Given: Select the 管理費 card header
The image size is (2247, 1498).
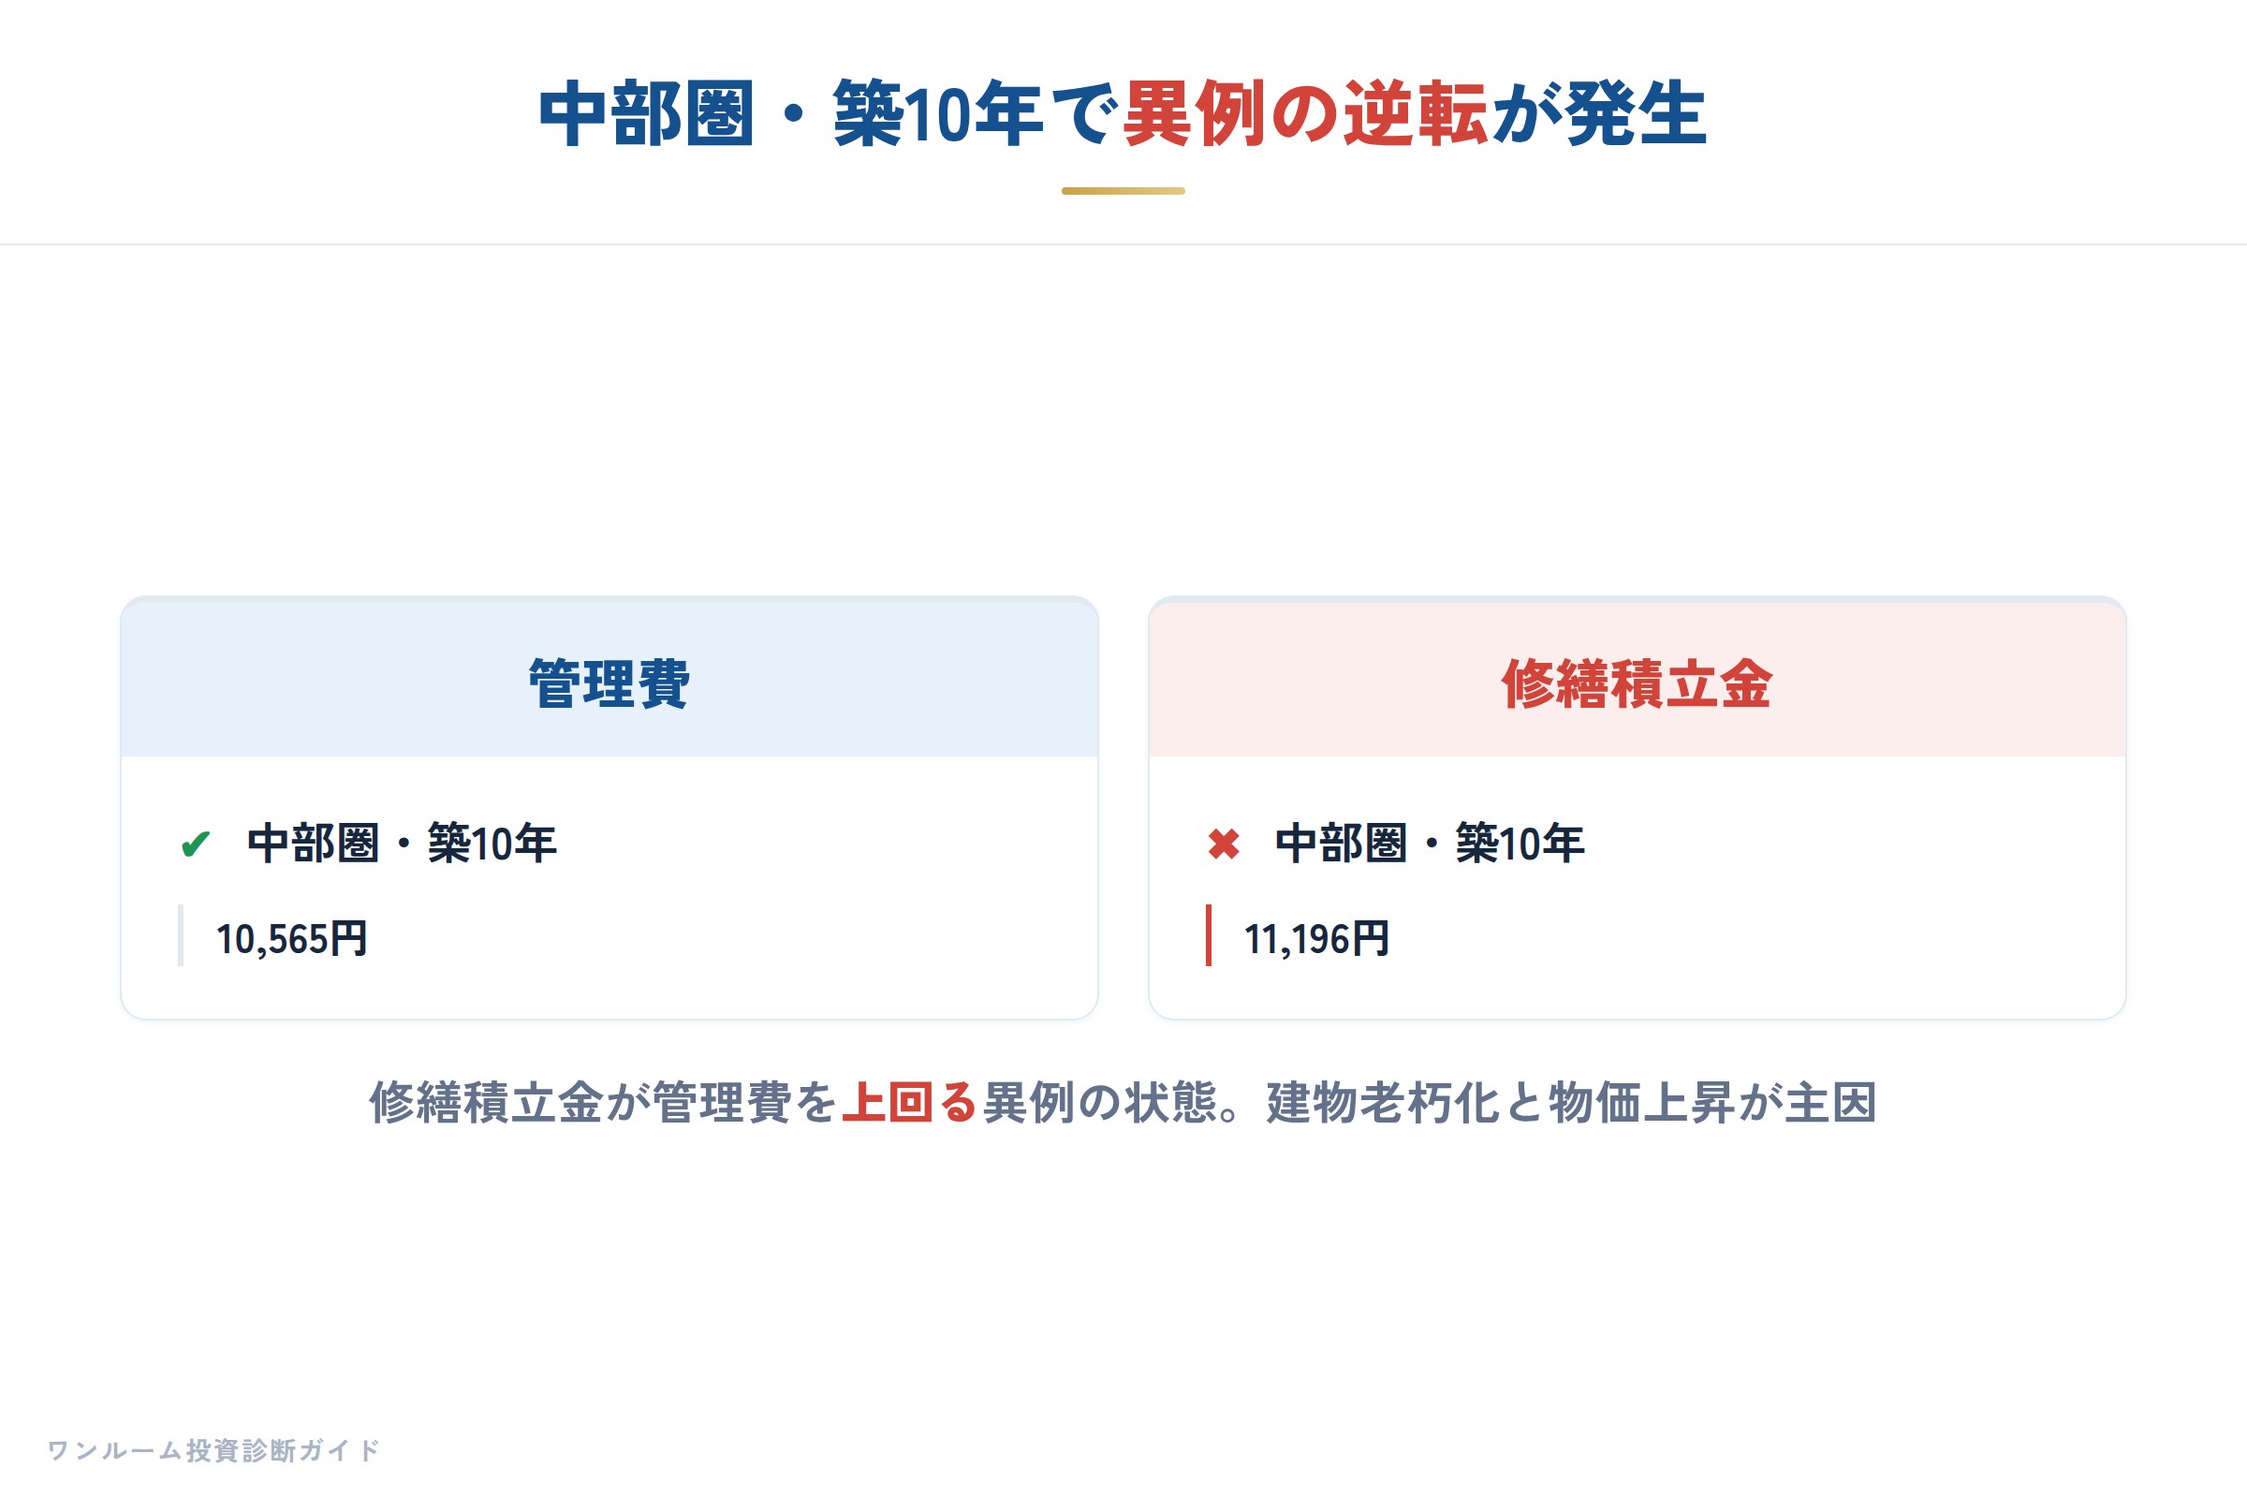Looking at the screenshot, I should [609, 678].
